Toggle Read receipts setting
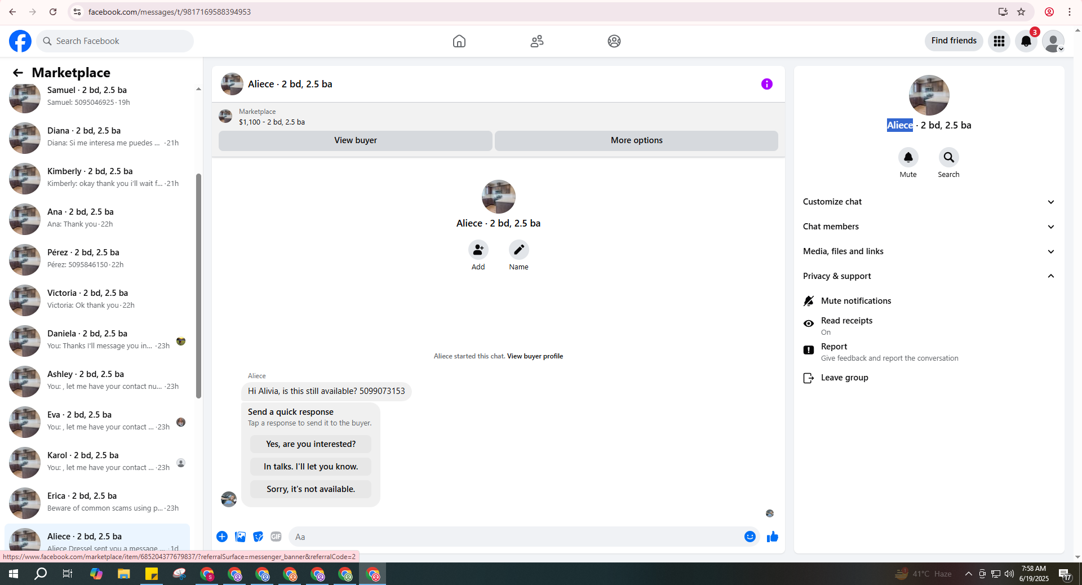This screenshot has height=585, width=1082. (x=928, y=326)
